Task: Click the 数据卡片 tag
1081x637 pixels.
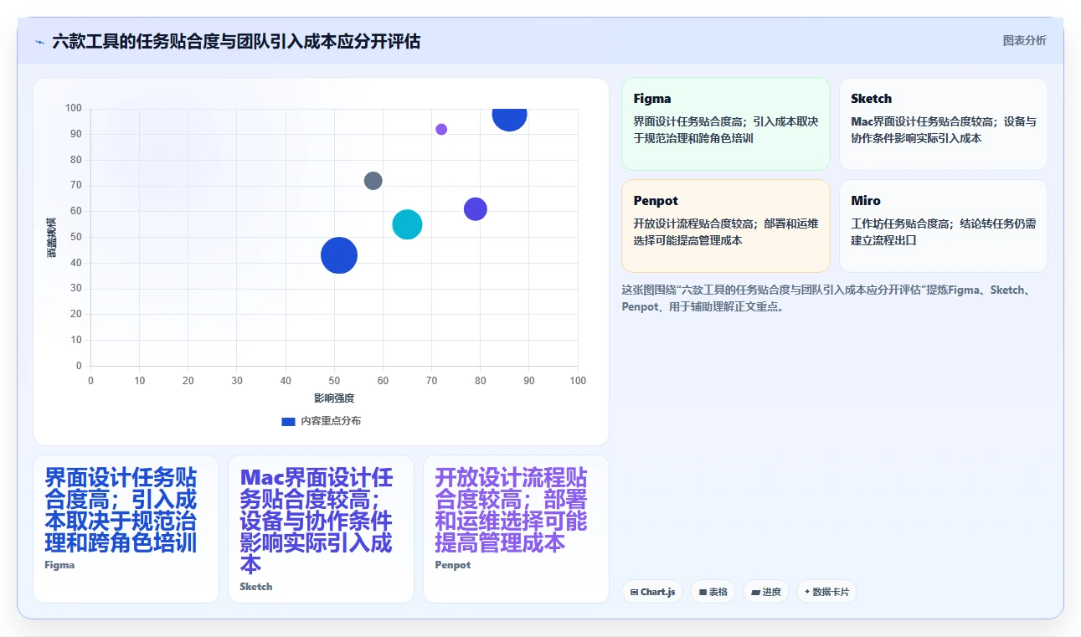Action: coord(826,592)
